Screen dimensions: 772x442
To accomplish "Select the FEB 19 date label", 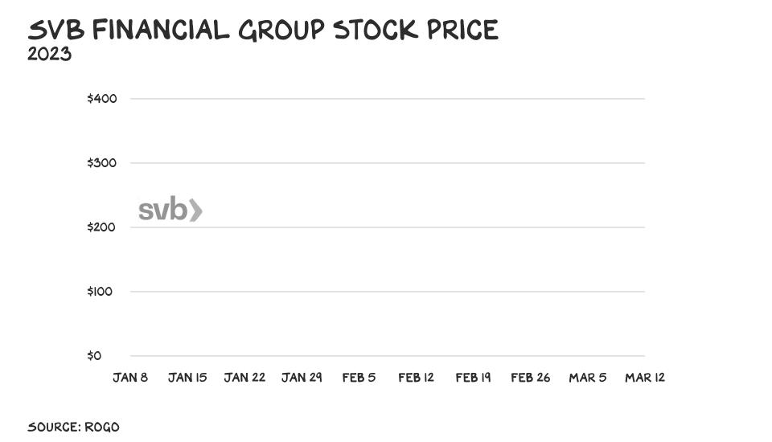I will point(473,378).
